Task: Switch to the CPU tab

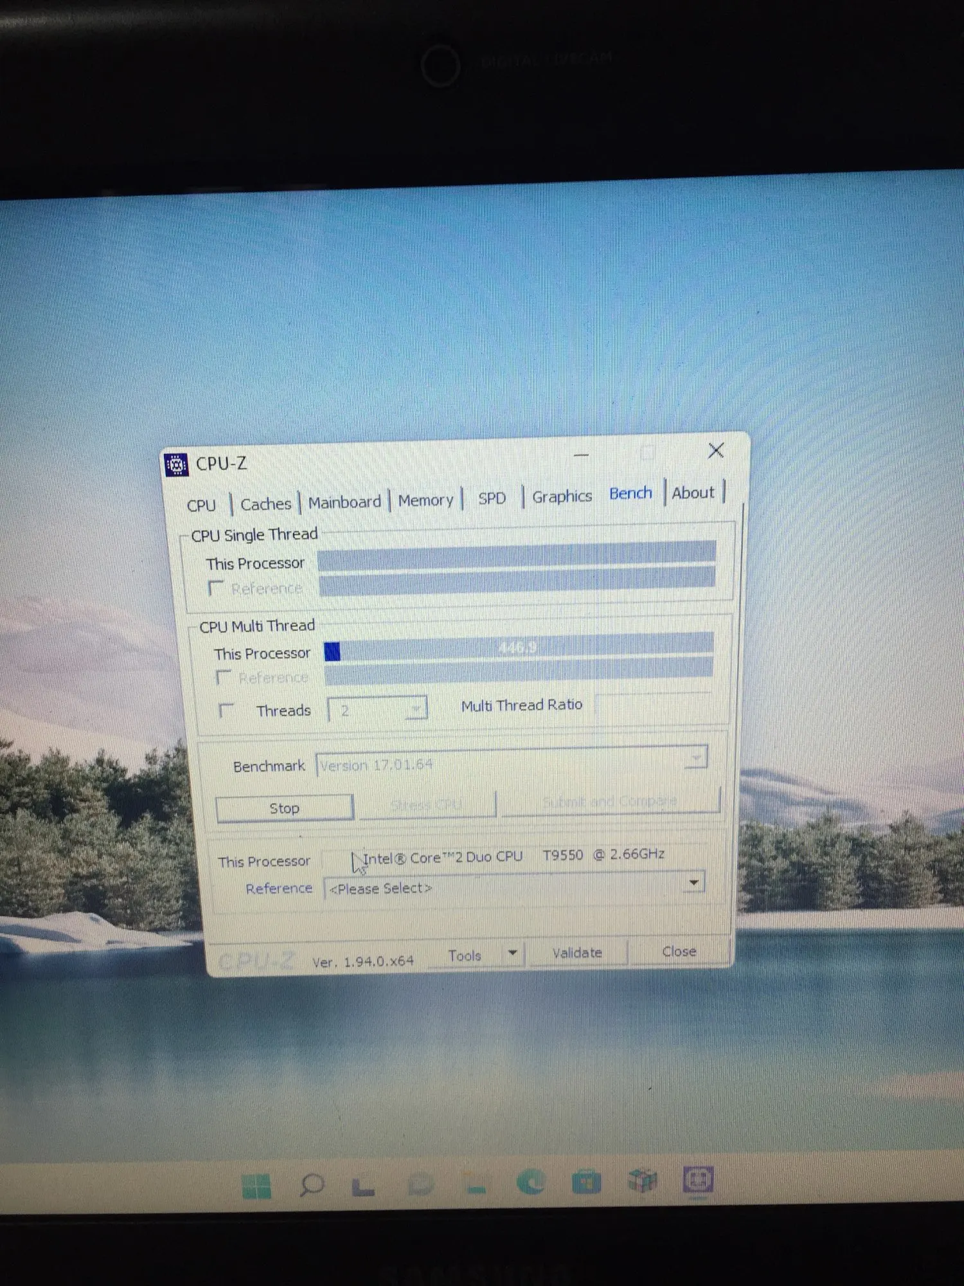Action: [x=201, y=505]
